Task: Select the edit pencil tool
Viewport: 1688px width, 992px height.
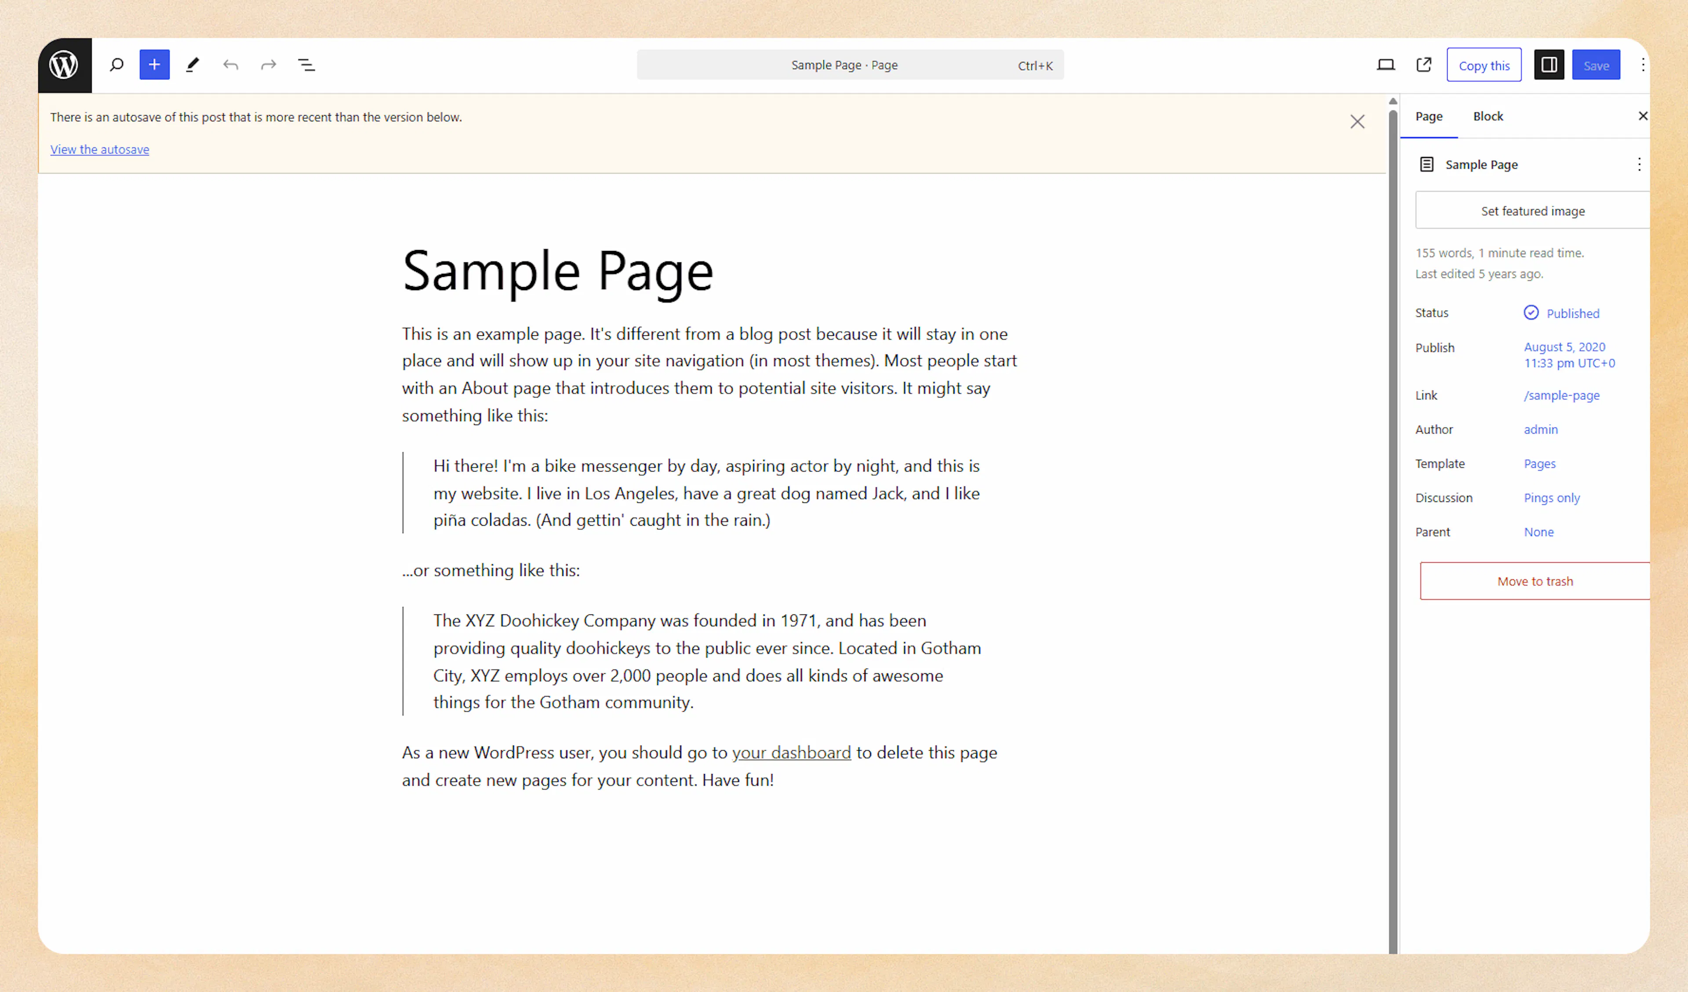Action: point(192,64)
